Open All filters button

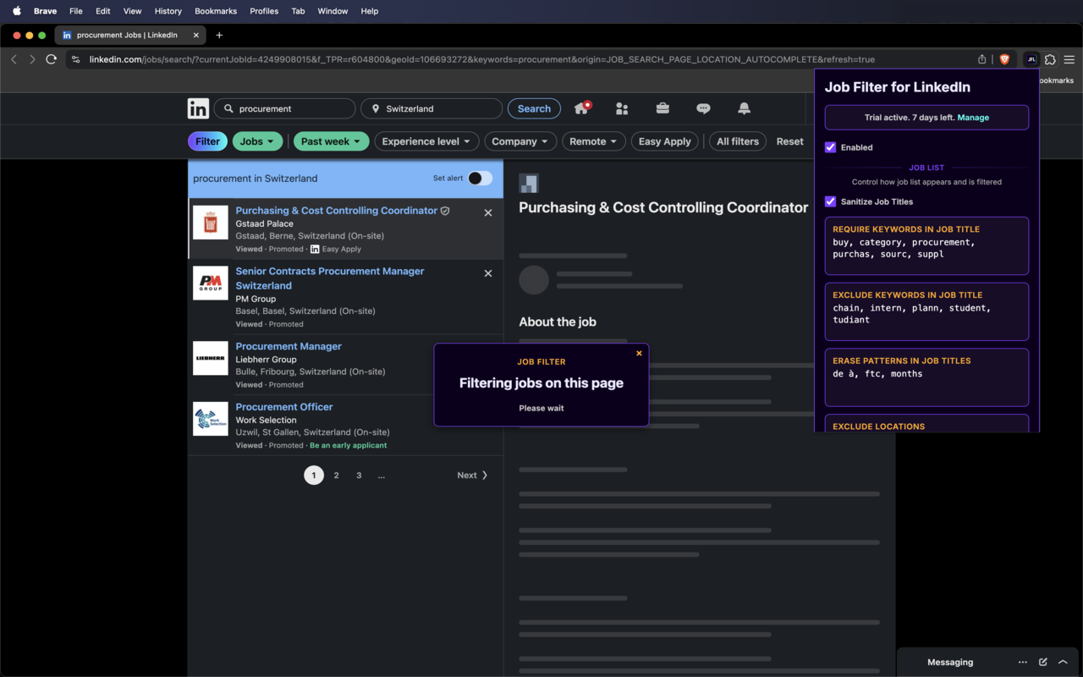(738, 141)
